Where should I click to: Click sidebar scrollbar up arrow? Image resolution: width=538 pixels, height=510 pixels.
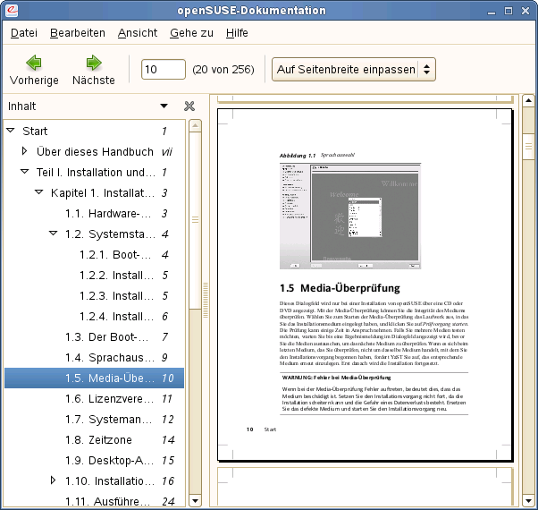(x=195, y=125)
